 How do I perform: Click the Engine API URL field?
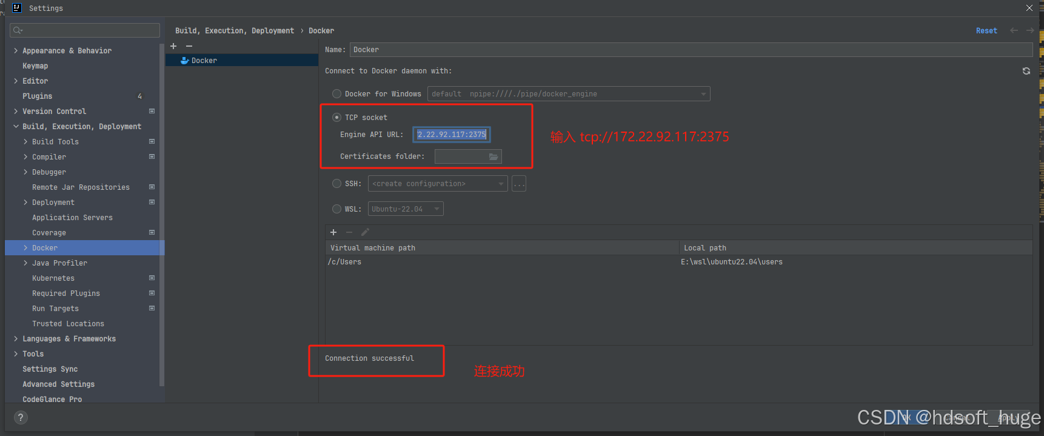click(452, 135)
